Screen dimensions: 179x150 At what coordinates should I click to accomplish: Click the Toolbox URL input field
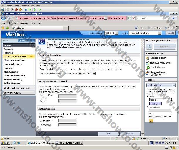pos(160,116)
